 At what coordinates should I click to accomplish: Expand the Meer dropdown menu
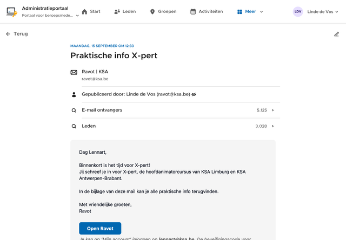(x=250, y=11)
